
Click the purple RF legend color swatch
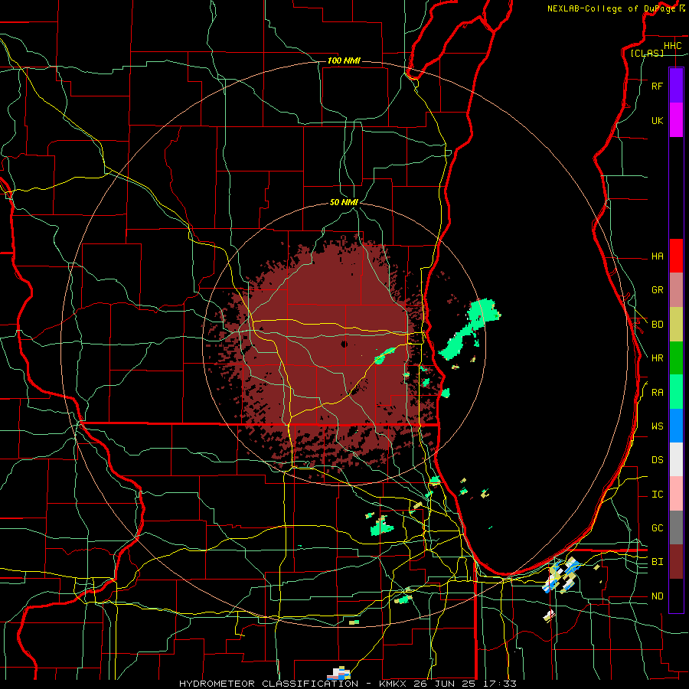pyautogui.click(x=676, y=86)
